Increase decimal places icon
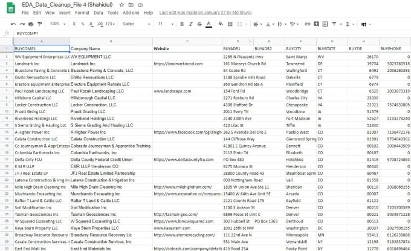411x251 pixels. coord(100,24)
